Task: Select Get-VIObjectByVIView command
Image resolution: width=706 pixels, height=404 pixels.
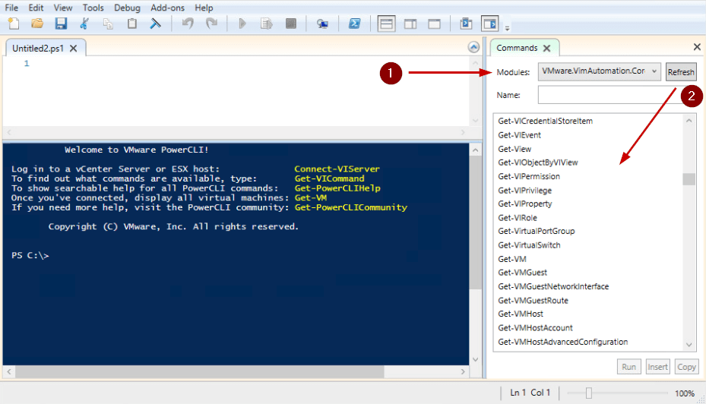Action: tap(537, 163)
